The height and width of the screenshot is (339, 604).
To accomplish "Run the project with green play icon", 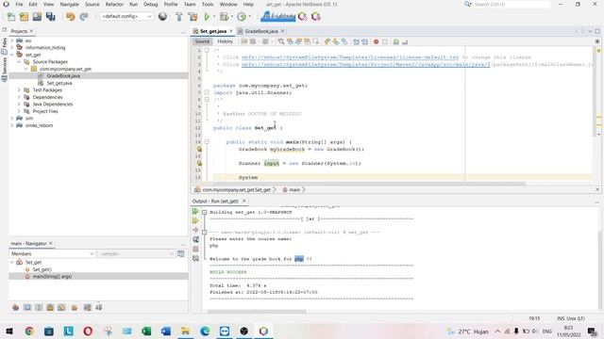I will pyautogui.click(x=207, y=17).
